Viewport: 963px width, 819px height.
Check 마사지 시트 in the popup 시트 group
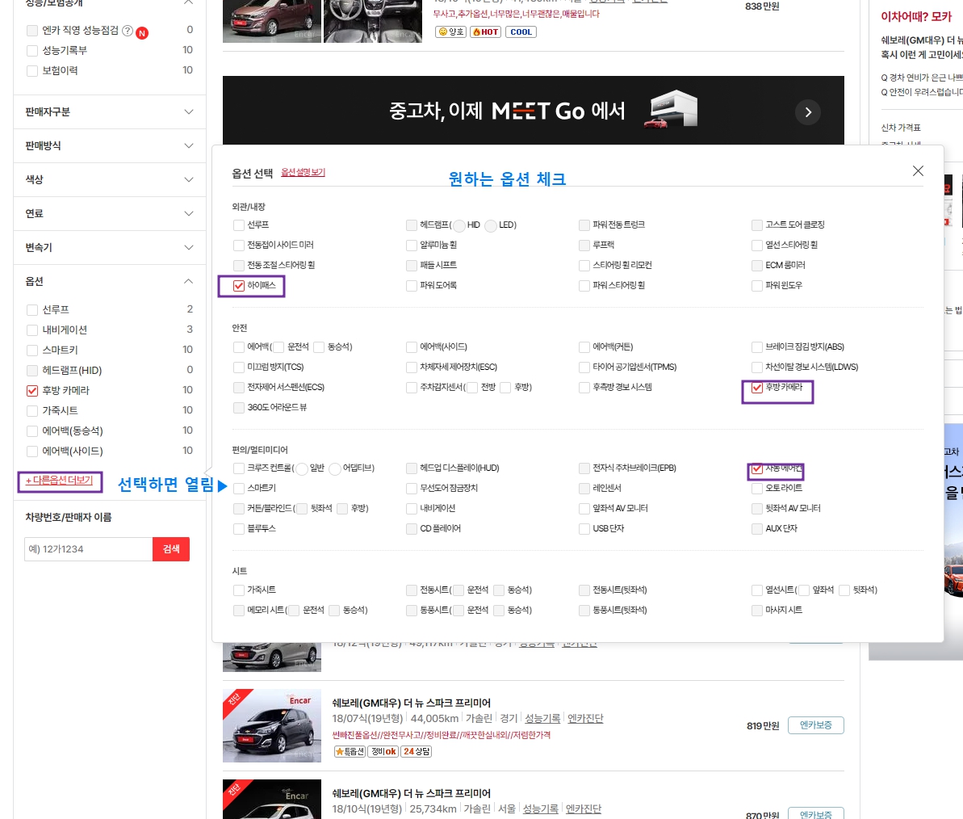click(x=756, y=610)
